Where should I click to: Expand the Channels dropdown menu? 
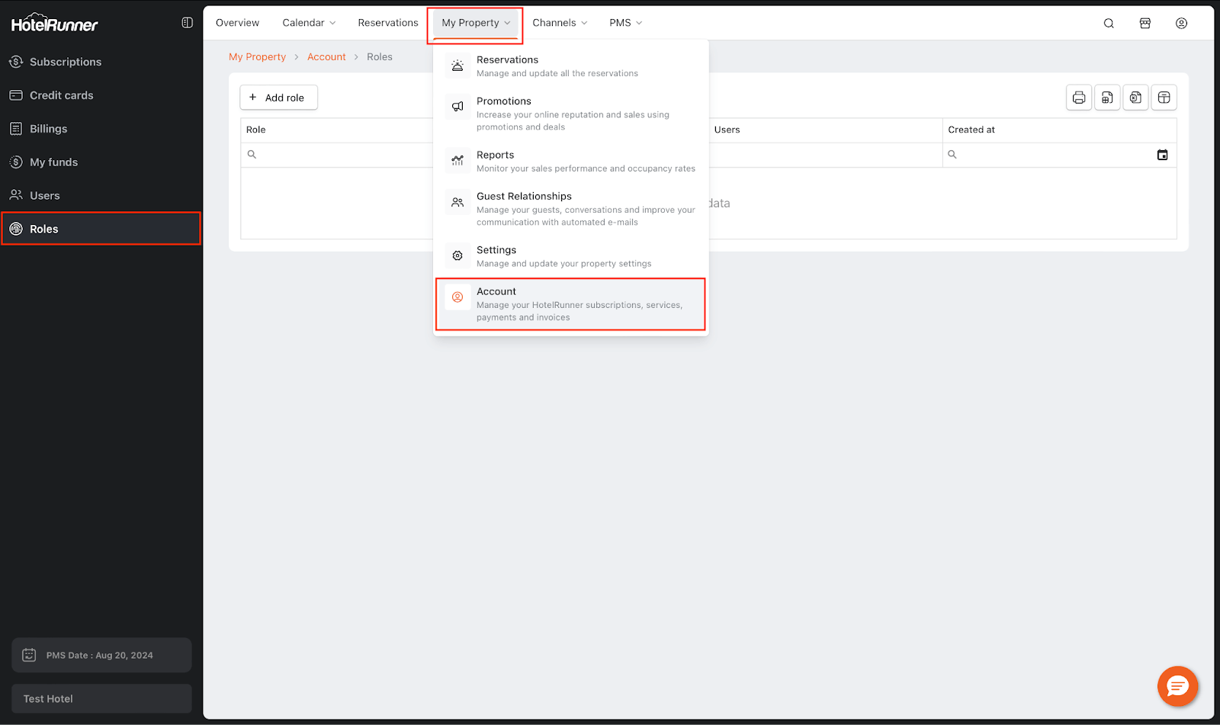[x=559, y=23]
